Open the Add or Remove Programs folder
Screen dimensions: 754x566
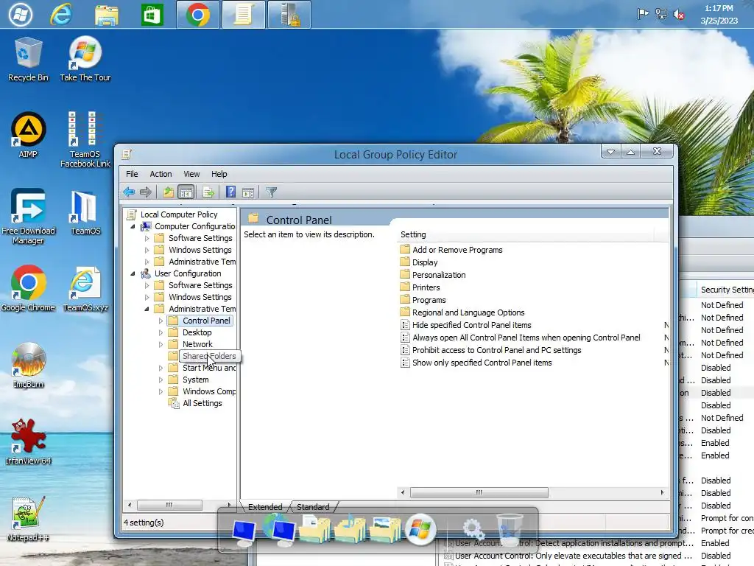pyautogui.click(x=457, y=250)
